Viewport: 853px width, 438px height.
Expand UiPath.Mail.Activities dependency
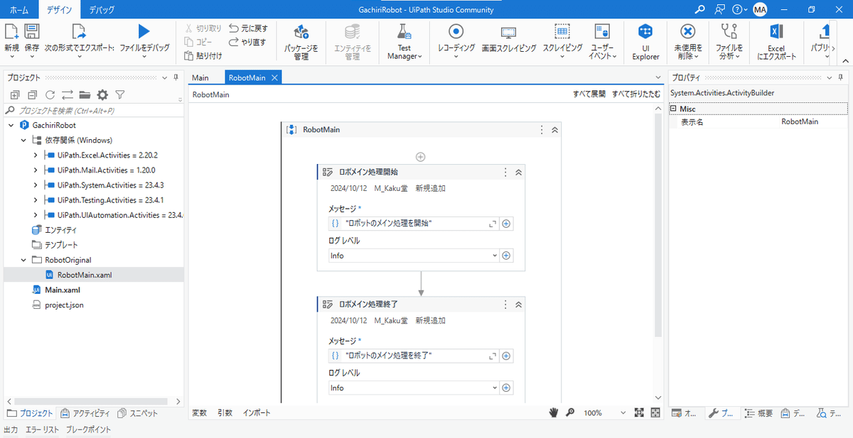(x=36, y=170)
